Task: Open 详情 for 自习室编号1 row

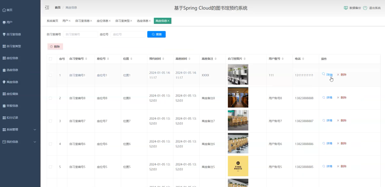Action: pyautogui.click(x=327, y=74)
